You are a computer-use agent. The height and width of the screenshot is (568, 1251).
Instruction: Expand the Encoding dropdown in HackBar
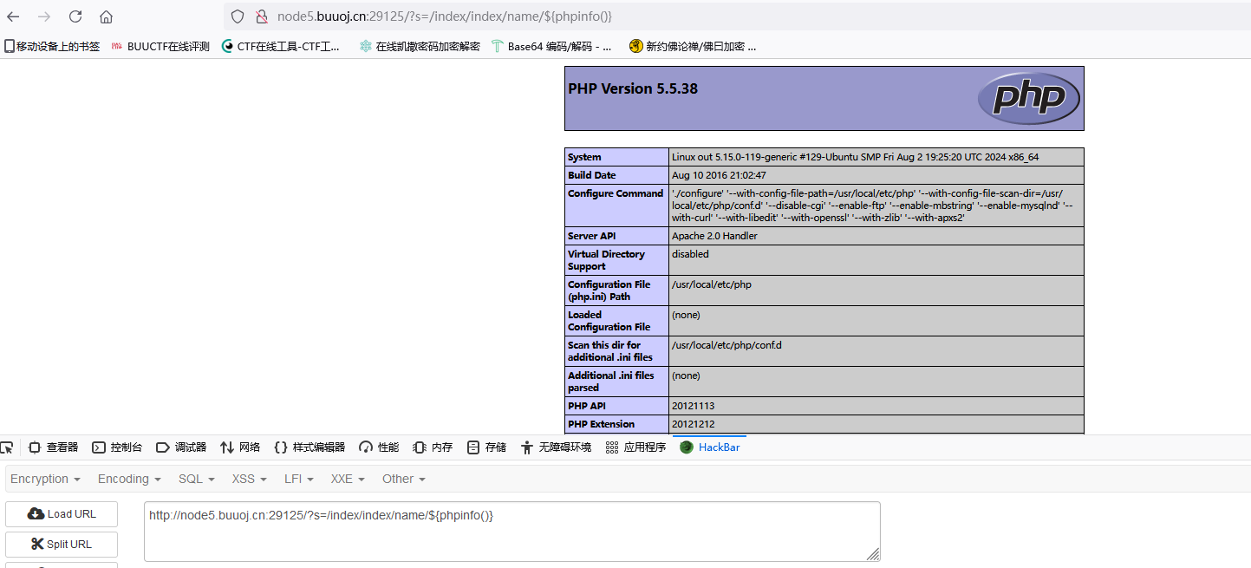pos(129,479)
